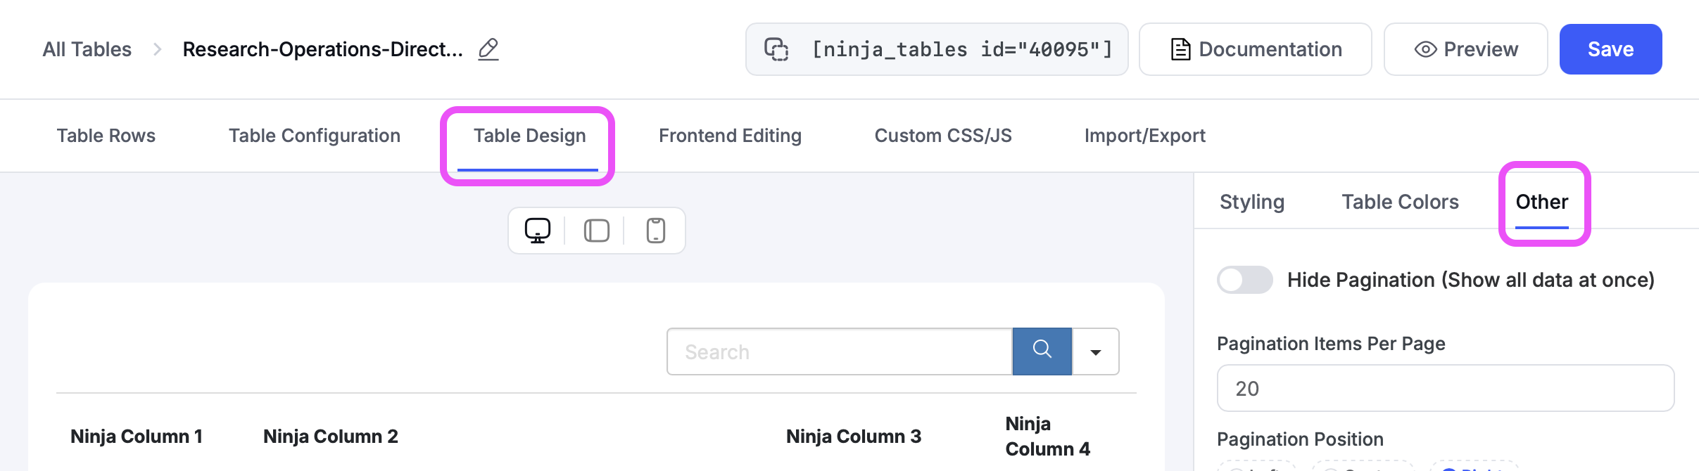
Task: Switch to tablet device view
Action: (x=596, y=231)
